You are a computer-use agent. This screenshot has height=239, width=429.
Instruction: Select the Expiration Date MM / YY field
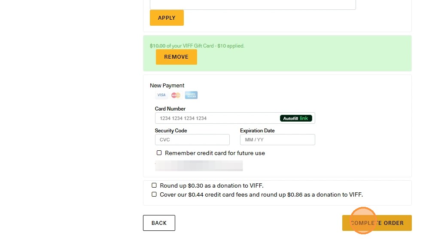click(277, 140)
